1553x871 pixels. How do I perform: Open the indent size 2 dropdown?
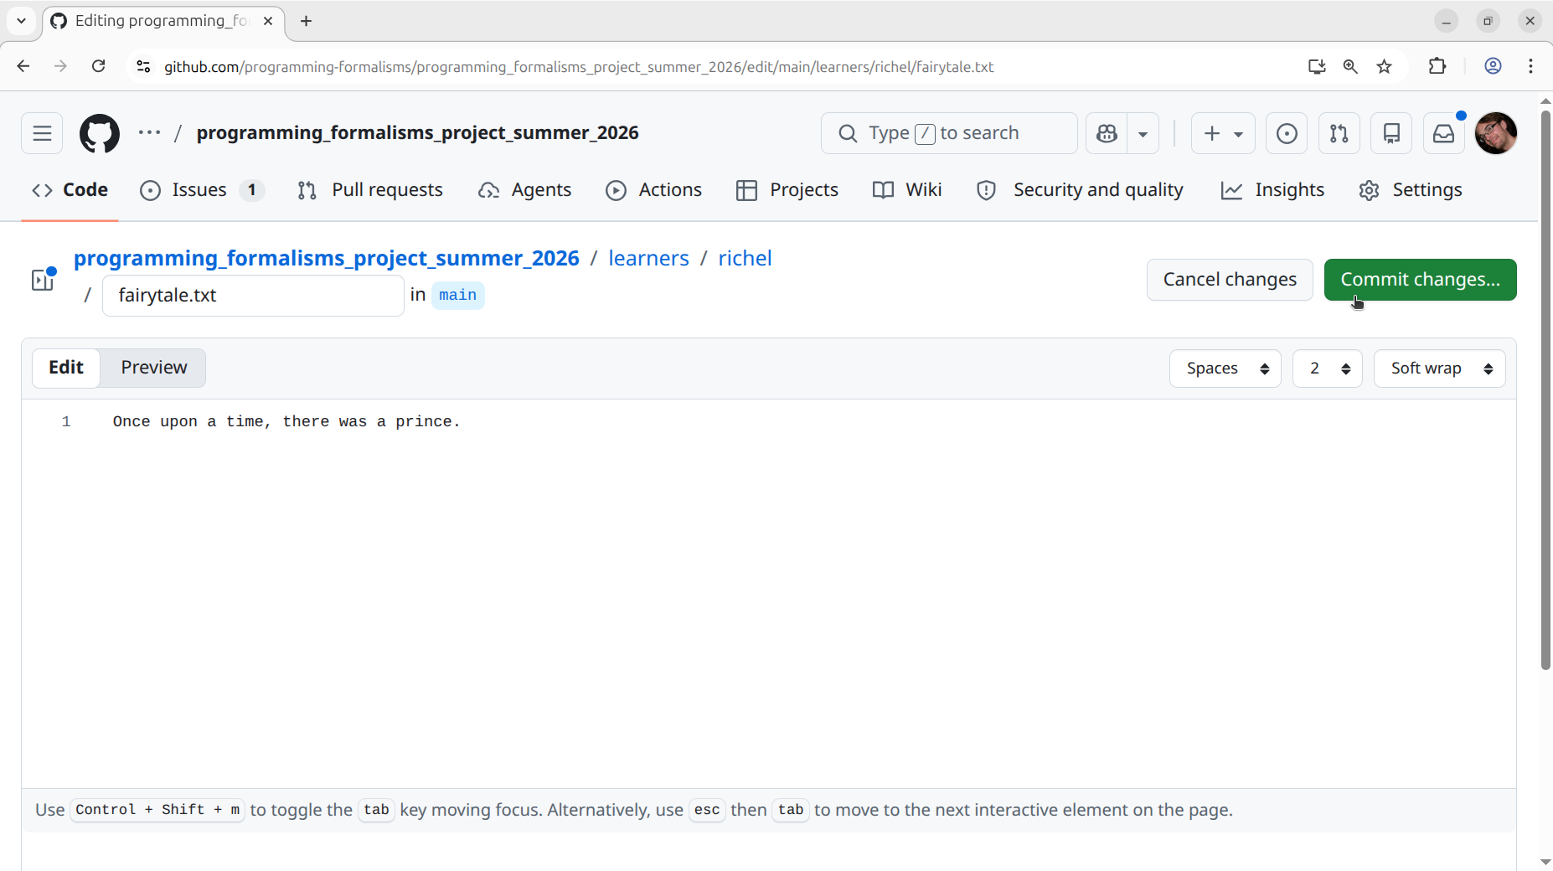point(1328,368)
